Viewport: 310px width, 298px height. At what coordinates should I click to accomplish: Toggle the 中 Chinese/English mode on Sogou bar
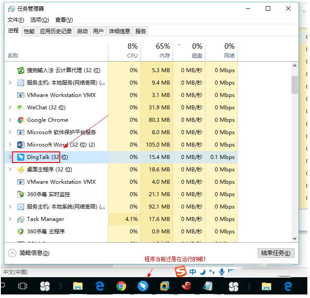(x=193, y=272)
